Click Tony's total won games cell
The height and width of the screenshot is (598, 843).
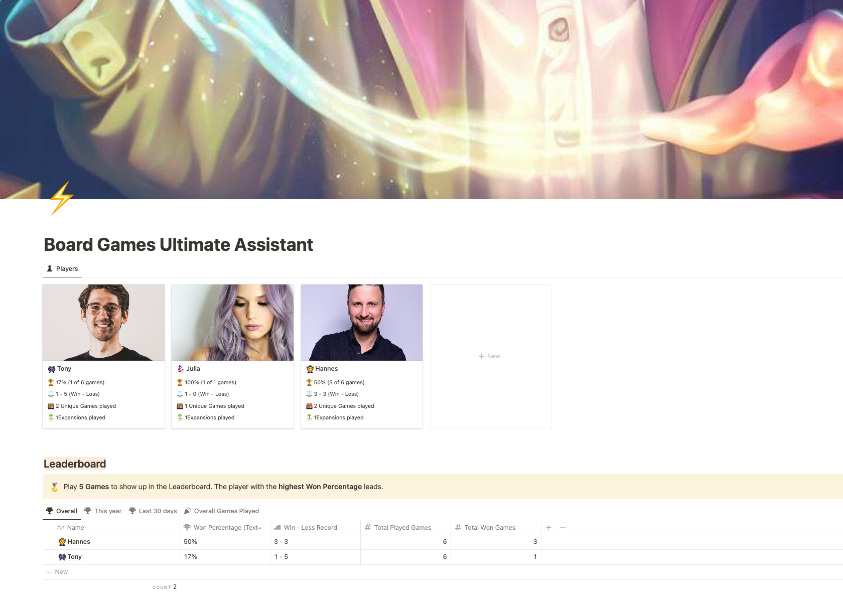[496, 557]
